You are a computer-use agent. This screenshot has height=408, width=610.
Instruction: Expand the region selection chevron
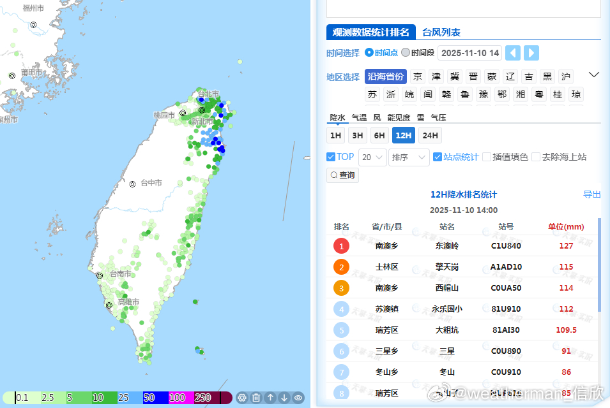point(593,75)
